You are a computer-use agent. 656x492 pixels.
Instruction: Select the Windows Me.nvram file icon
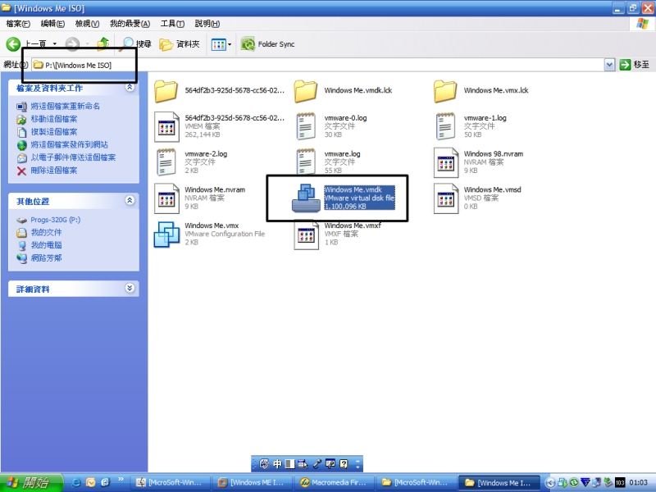166,198
